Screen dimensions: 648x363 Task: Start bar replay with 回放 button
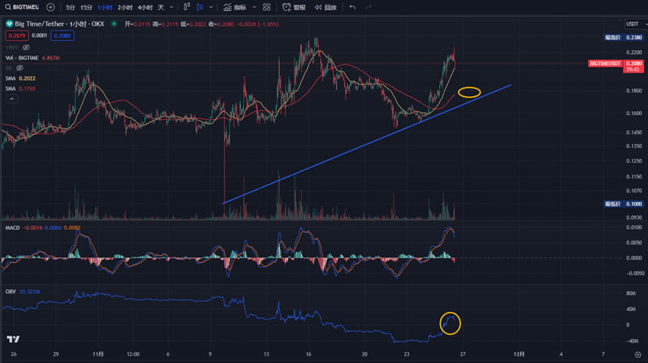pyautogui.click(x=326, y=7)
